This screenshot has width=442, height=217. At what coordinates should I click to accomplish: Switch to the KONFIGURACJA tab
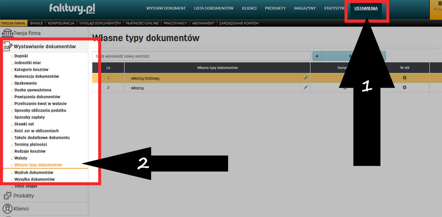pos(61,23)
